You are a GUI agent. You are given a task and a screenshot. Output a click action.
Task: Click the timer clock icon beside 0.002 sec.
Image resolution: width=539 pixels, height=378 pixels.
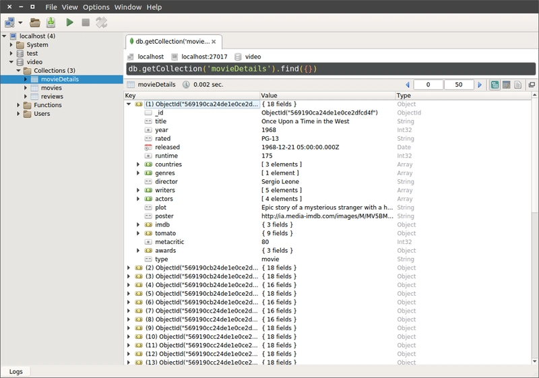[x=186, y=84]
